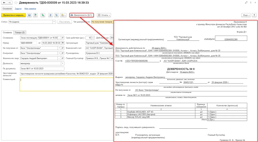The width and height of the screenshot is (258, 142).
Task: Copy link using the chain icon
Action: [246, 3]
